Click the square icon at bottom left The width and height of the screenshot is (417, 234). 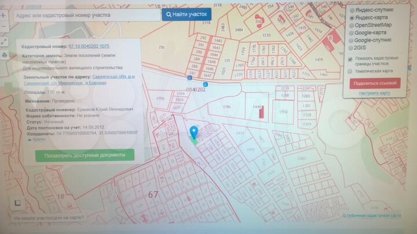point(17,203)
